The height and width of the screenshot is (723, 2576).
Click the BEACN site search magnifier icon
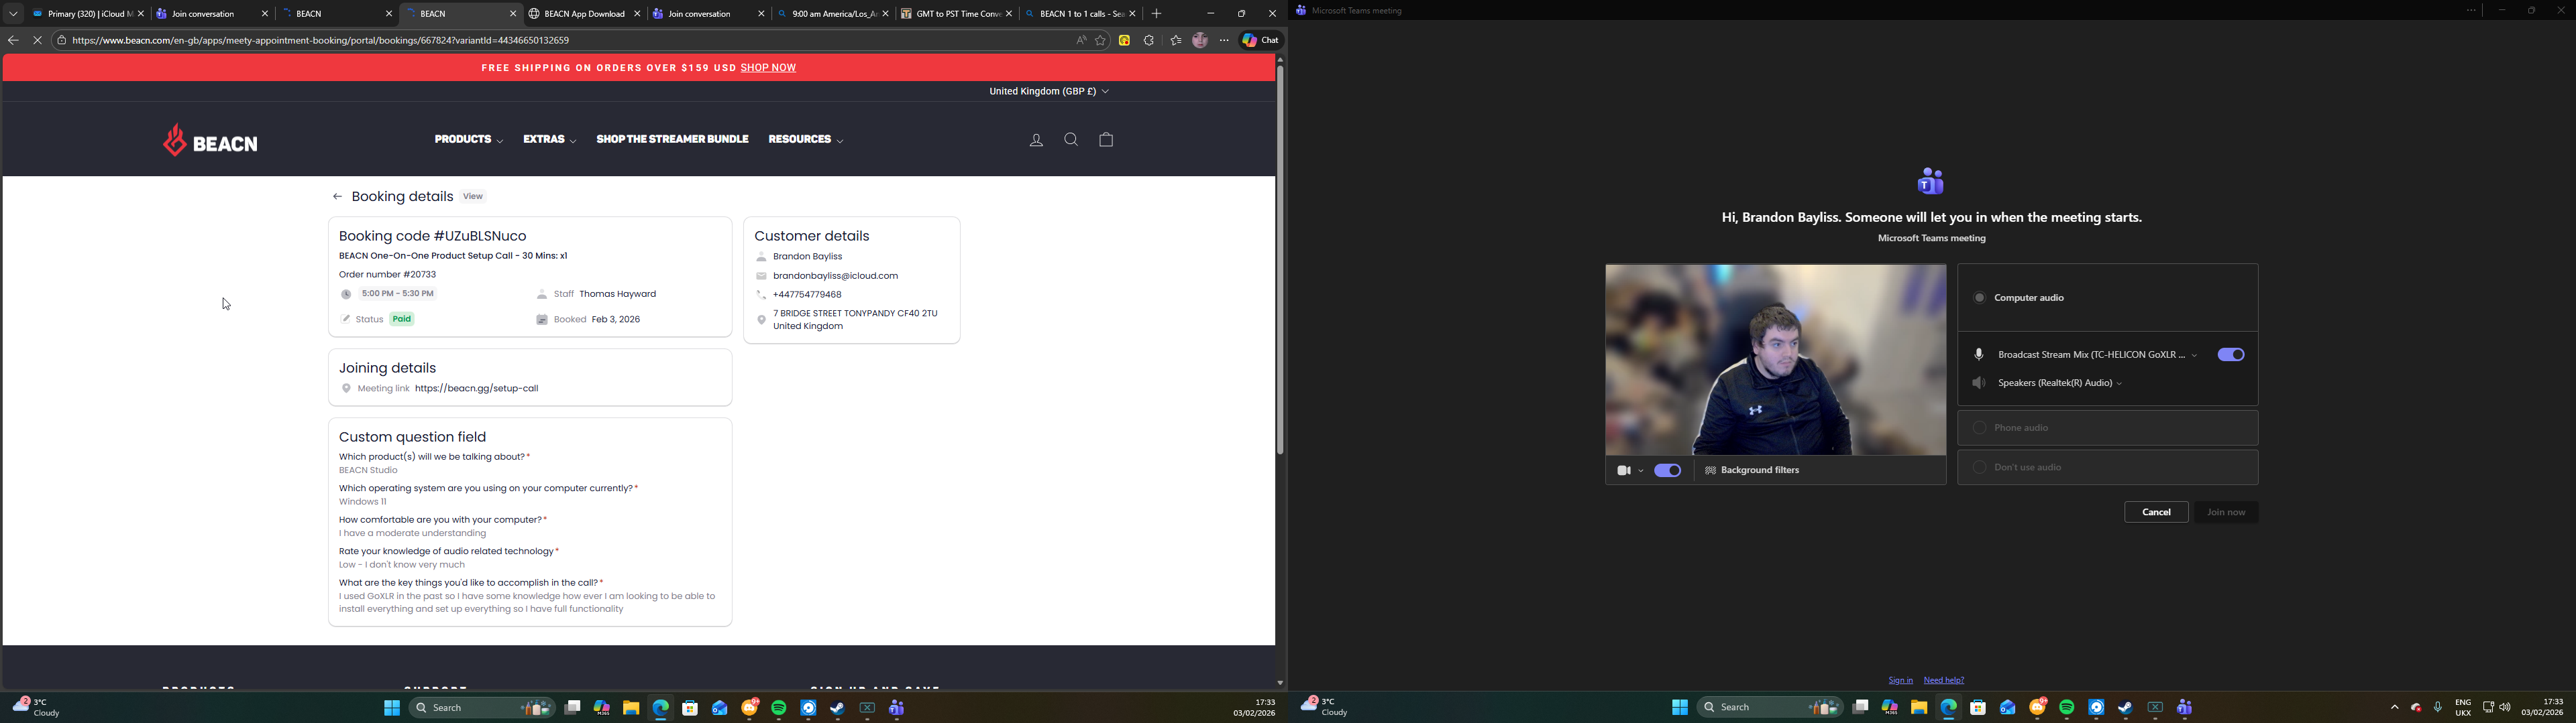tap(1071, 140)
